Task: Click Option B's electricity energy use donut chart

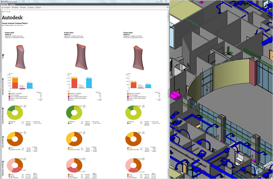Action: (15, 165)
